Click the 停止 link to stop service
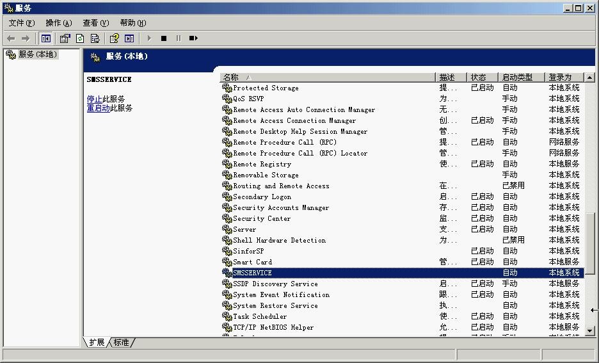The height and width of the screenshot is (363, 599). pos(94,99)
